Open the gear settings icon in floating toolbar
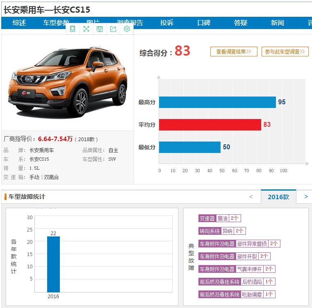Image resolution: width=312 pixels, height=308 pixels. 127,29
